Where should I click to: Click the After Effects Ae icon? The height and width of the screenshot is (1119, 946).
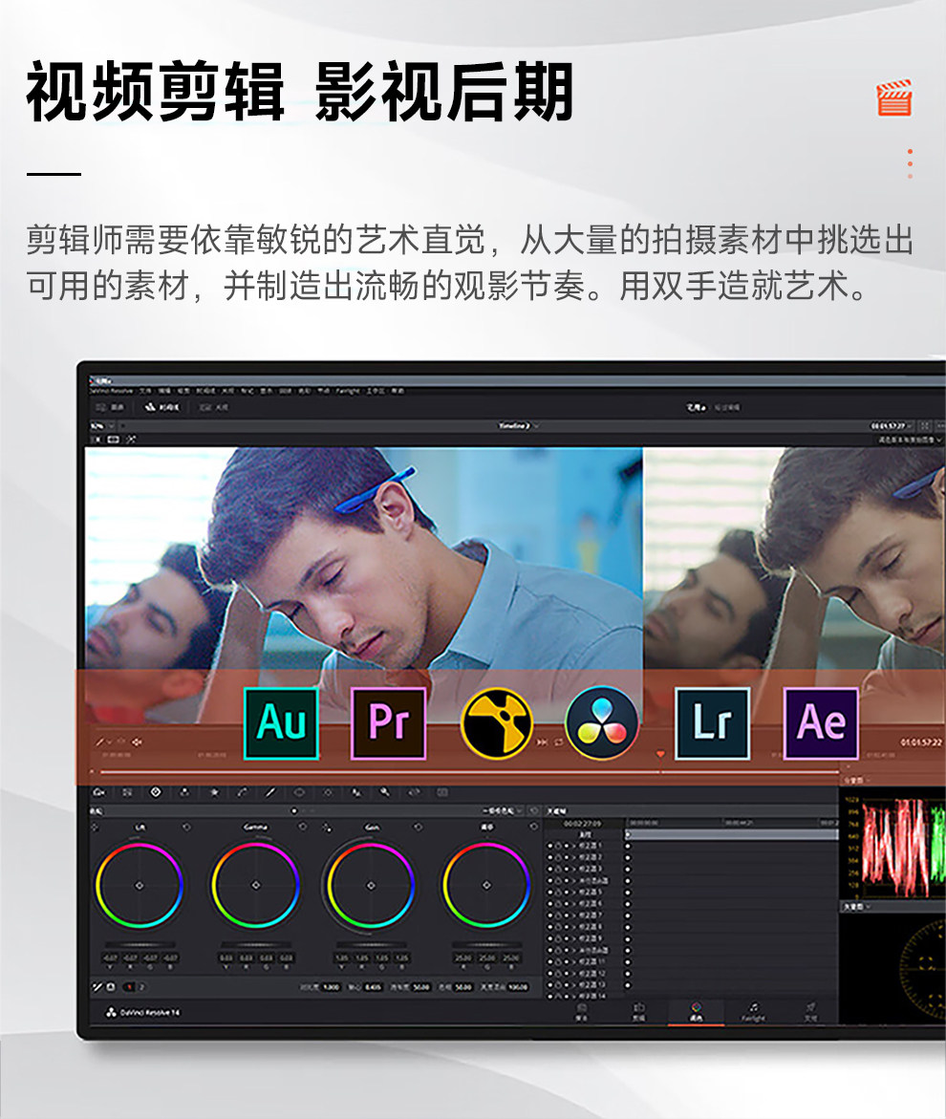821,723
